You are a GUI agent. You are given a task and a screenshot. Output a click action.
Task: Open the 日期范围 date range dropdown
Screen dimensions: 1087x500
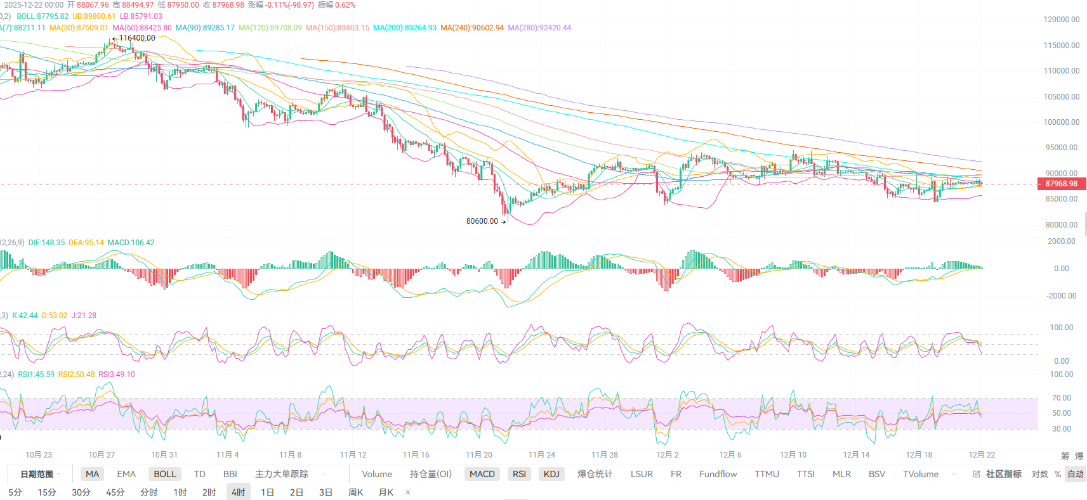[39, 474]
